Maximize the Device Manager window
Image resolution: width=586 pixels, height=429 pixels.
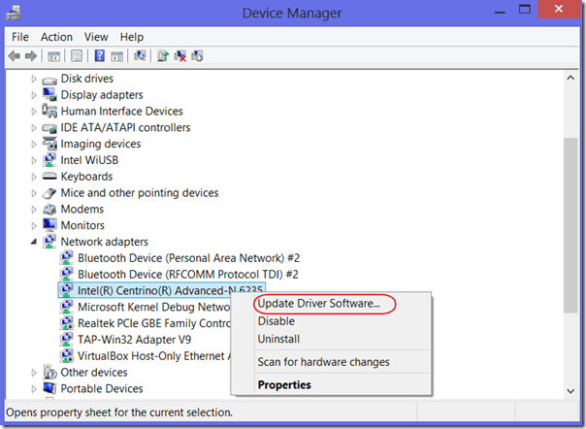tap(525, 10)
